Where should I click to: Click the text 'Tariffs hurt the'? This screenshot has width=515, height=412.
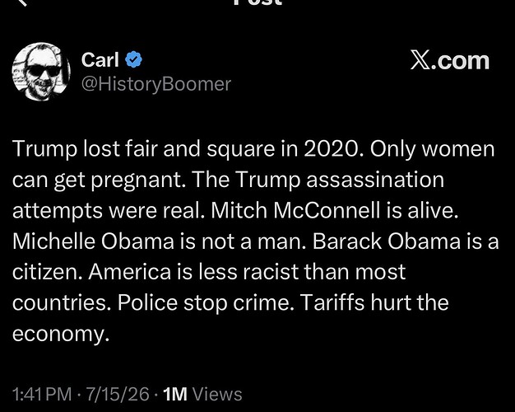click(x=374, y=302)
